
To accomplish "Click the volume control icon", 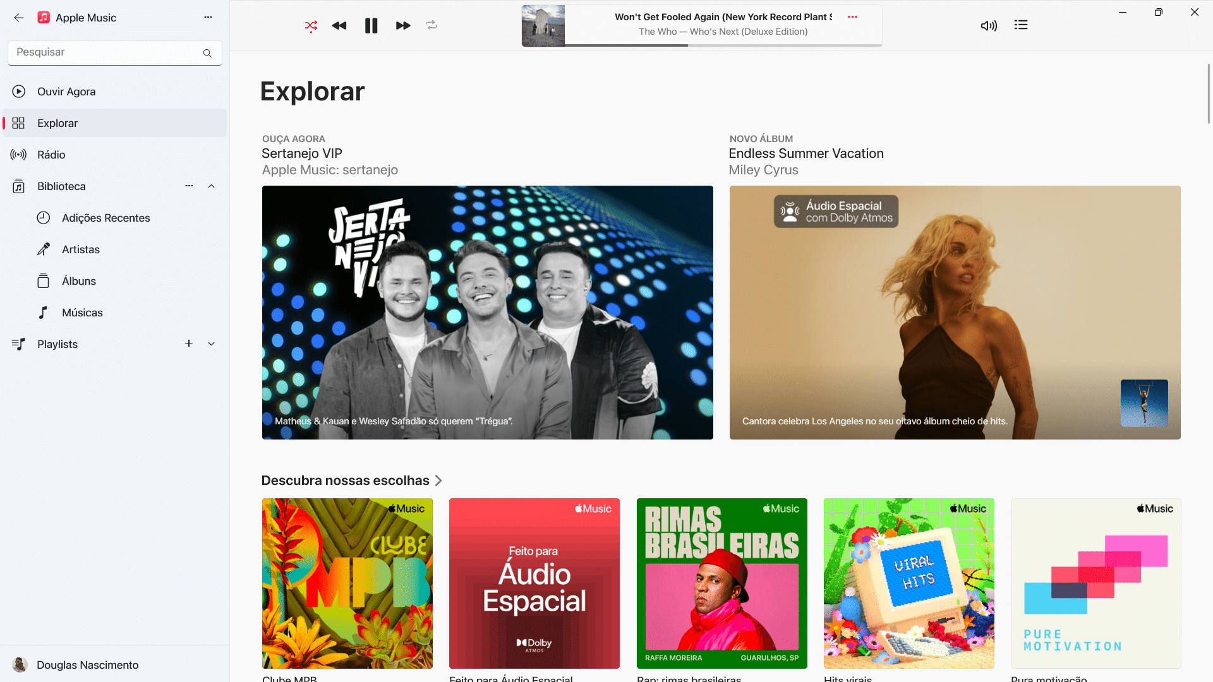I will tap(989, 25).
